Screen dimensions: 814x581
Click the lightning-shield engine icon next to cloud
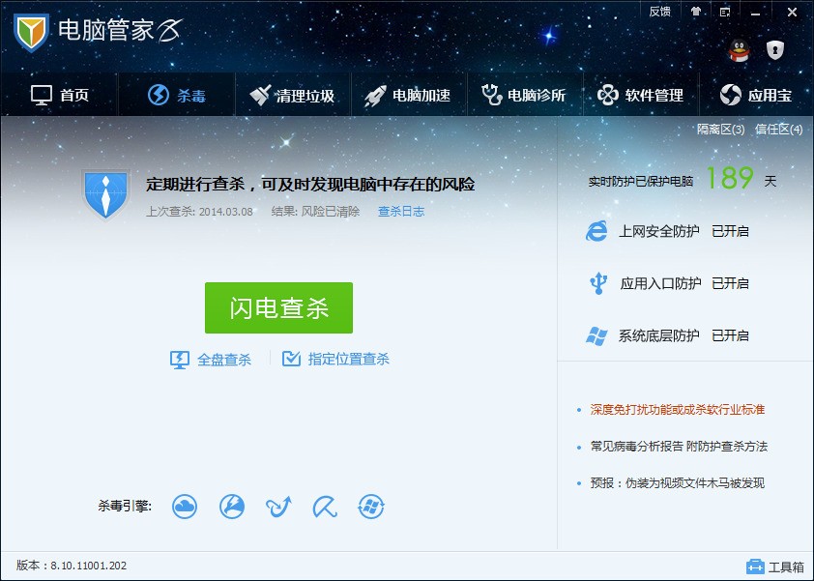click(x=231, y=507)
